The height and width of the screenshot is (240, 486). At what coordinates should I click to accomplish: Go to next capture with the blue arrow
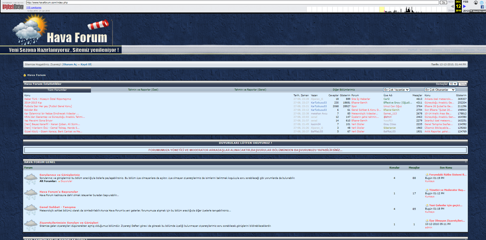tap(464, 7)
